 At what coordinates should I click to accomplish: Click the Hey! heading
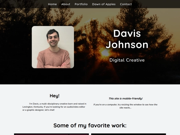point(55,96)
